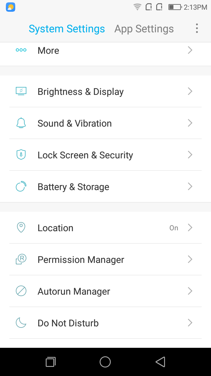The image size is (211, 376).
Task: Switch to the App Settings tab
Action: click(x=144, y=29)
